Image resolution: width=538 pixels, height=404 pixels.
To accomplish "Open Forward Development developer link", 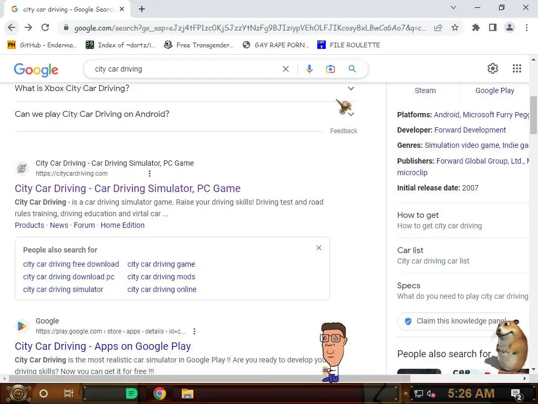I will coord(470,130).
